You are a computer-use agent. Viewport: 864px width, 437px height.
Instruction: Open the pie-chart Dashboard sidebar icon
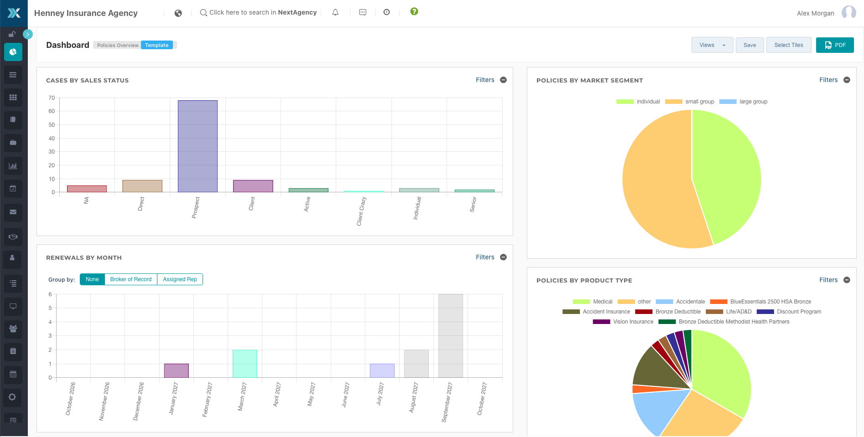pyautogui.click(x=13, y=52)
